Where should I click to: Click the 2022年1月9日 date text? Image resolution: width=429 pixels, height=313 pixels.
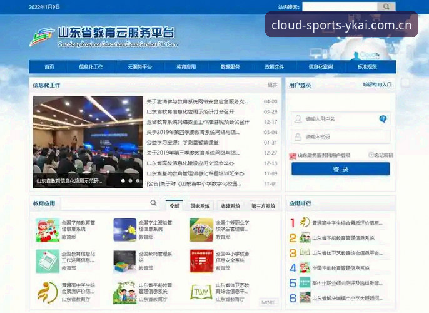[44, 7]
